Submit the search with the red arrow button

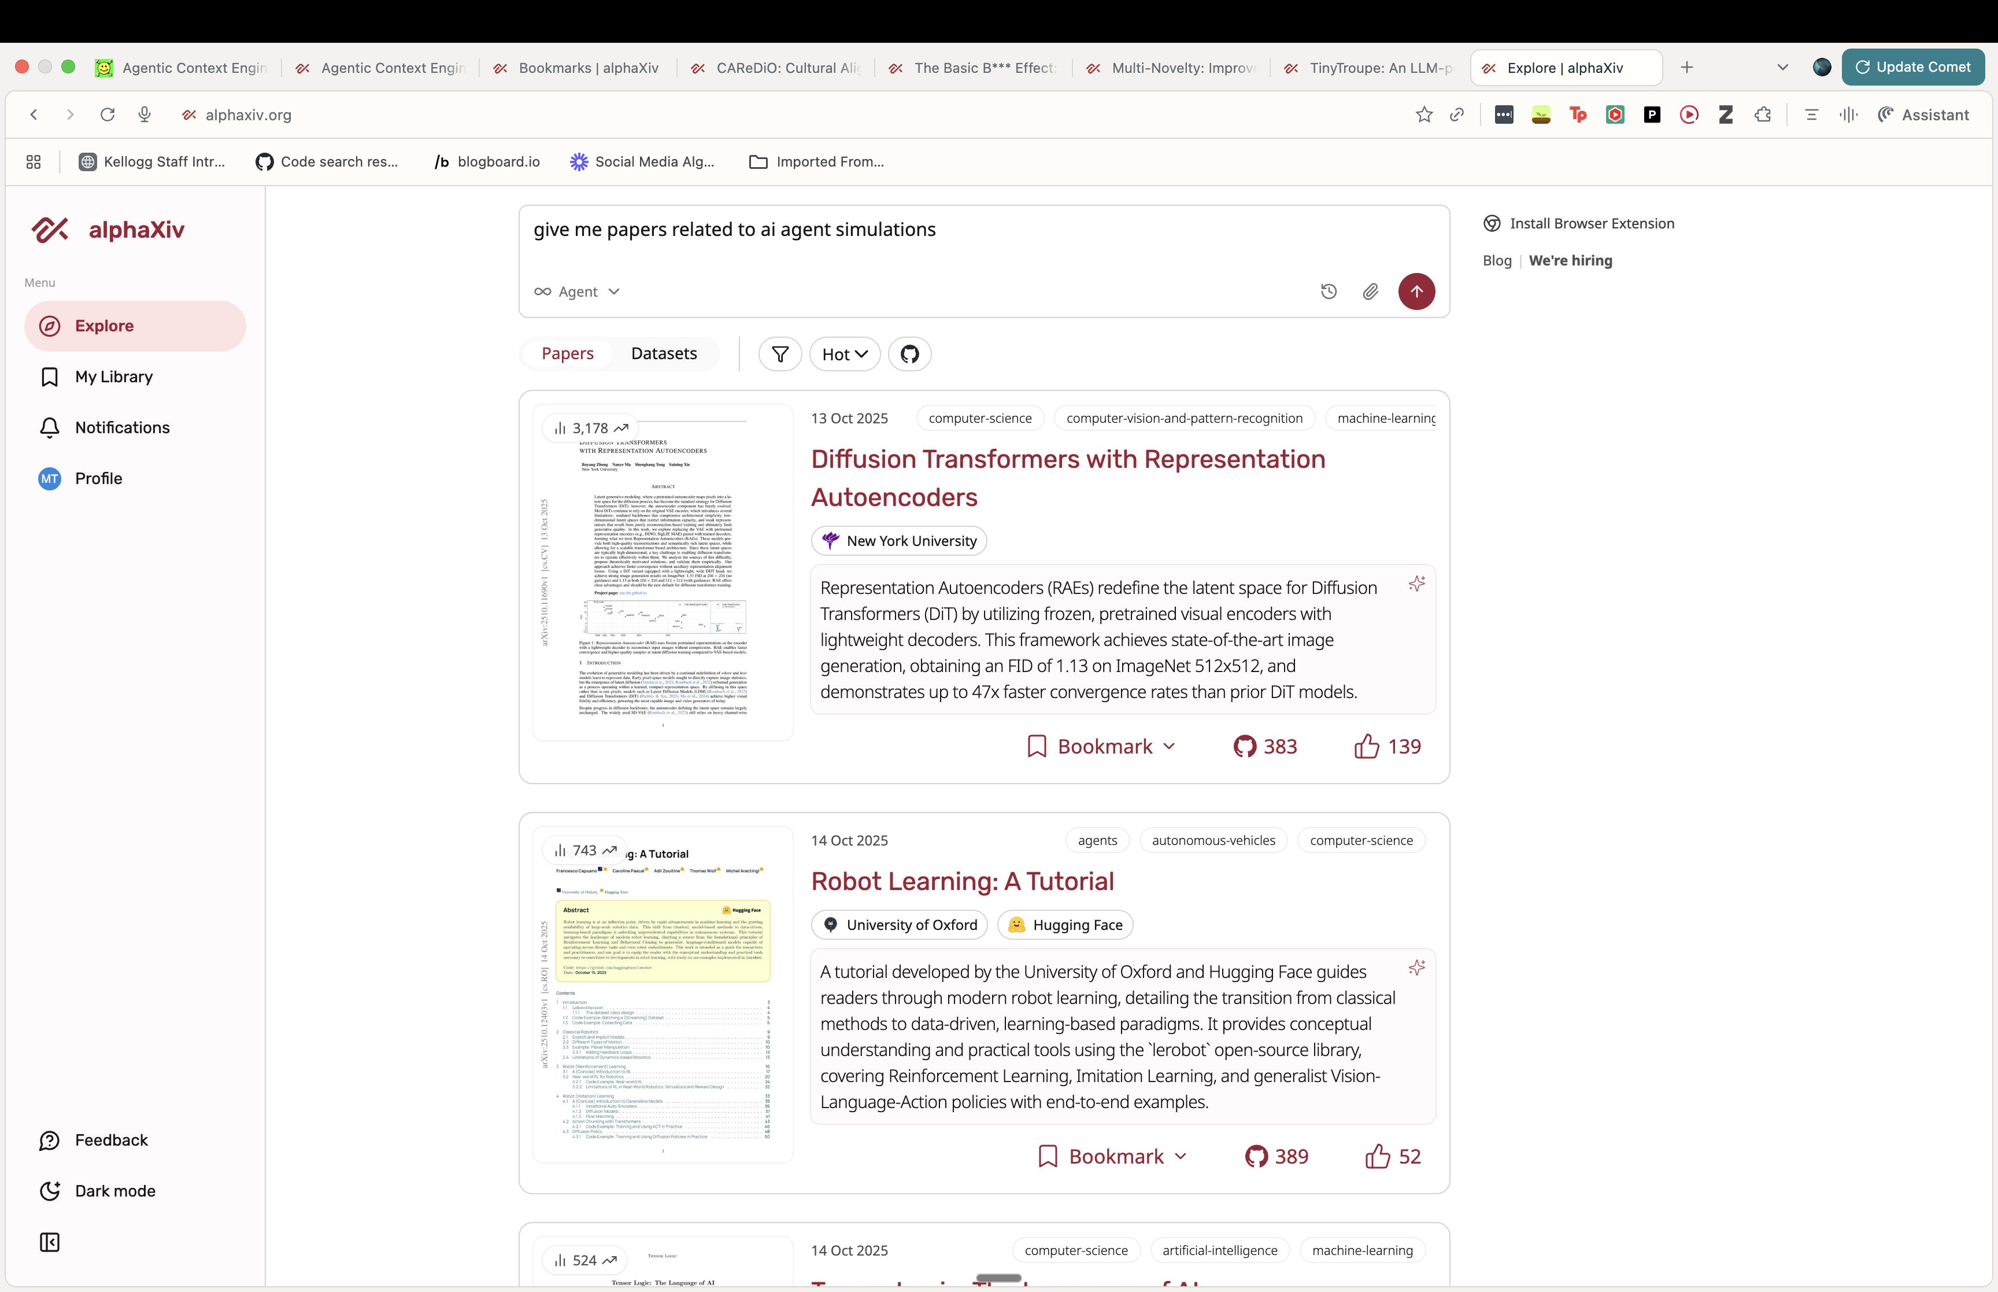[x=1416, y=291]
